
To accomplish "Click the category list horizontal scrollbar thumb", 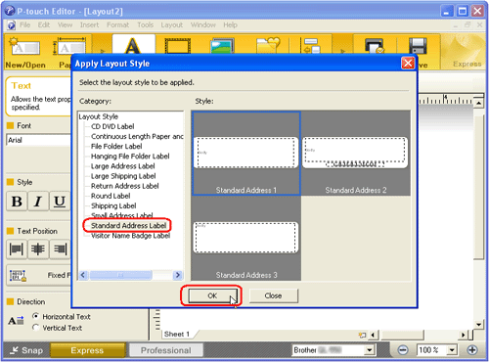I will pos(121,275).
